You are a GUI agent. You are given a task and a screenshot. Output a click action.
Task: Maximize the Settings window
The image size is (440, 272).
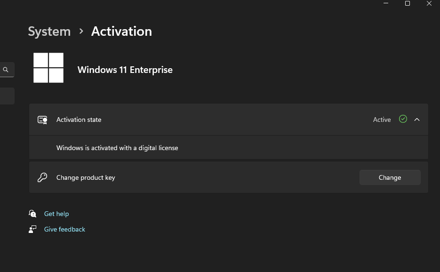pyautogui.click(x=408, y=3)
